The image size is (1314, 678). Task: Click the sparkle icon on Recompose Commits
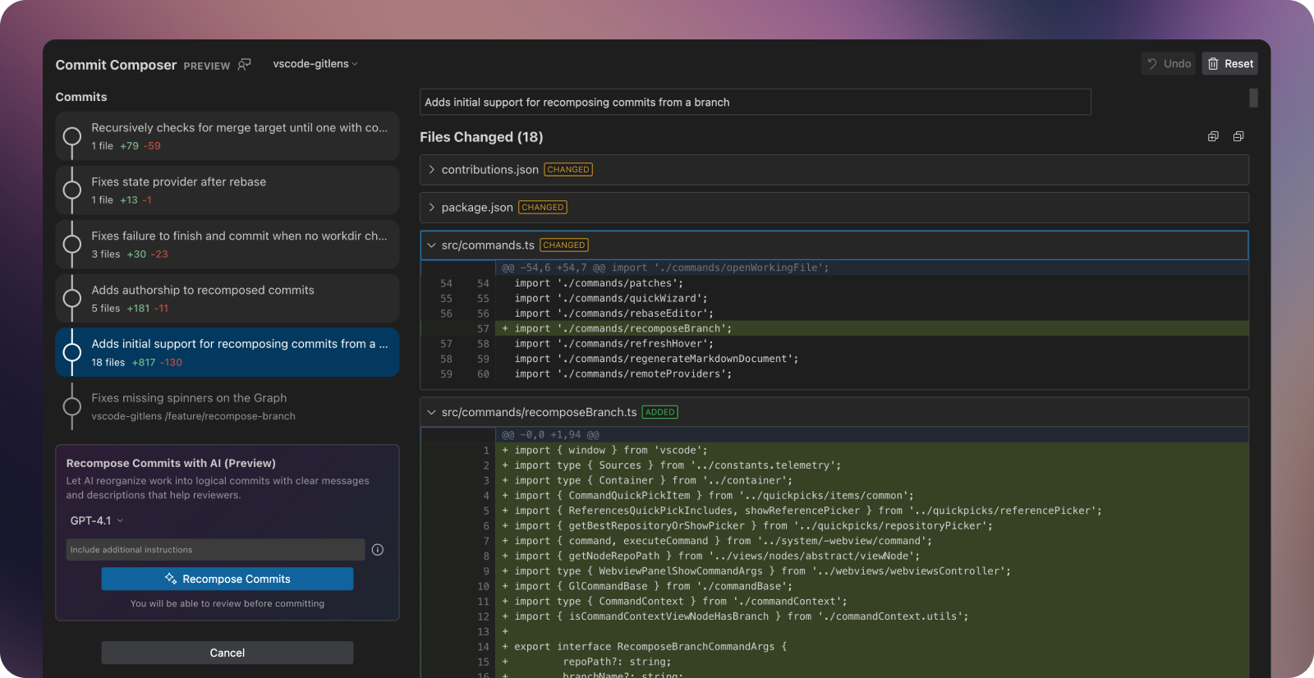[x=171, y=579]
